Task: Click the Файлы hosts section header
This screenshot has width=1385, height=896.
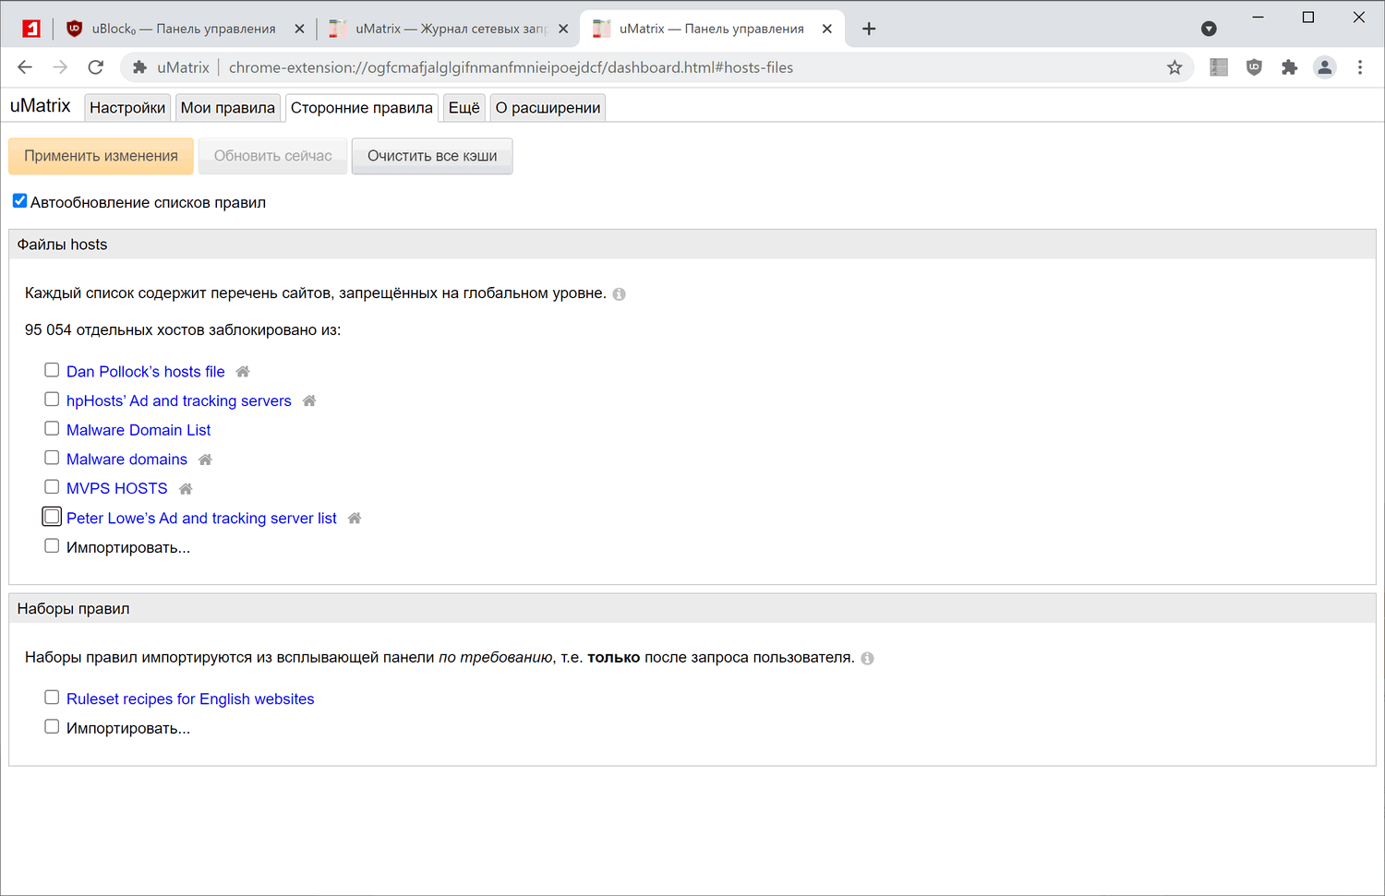Action: [692, 245]
